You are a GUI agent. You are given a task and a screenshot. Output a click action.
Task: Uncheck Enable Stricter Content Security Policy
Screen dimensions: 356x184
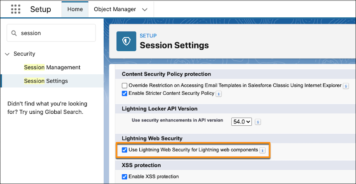125,94
